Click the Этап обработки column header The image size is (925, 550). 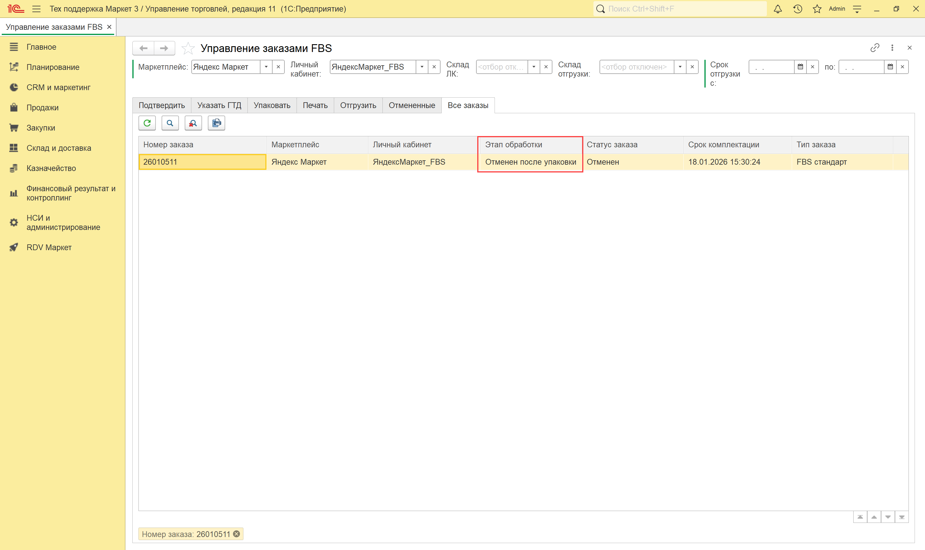coord(513,144)
